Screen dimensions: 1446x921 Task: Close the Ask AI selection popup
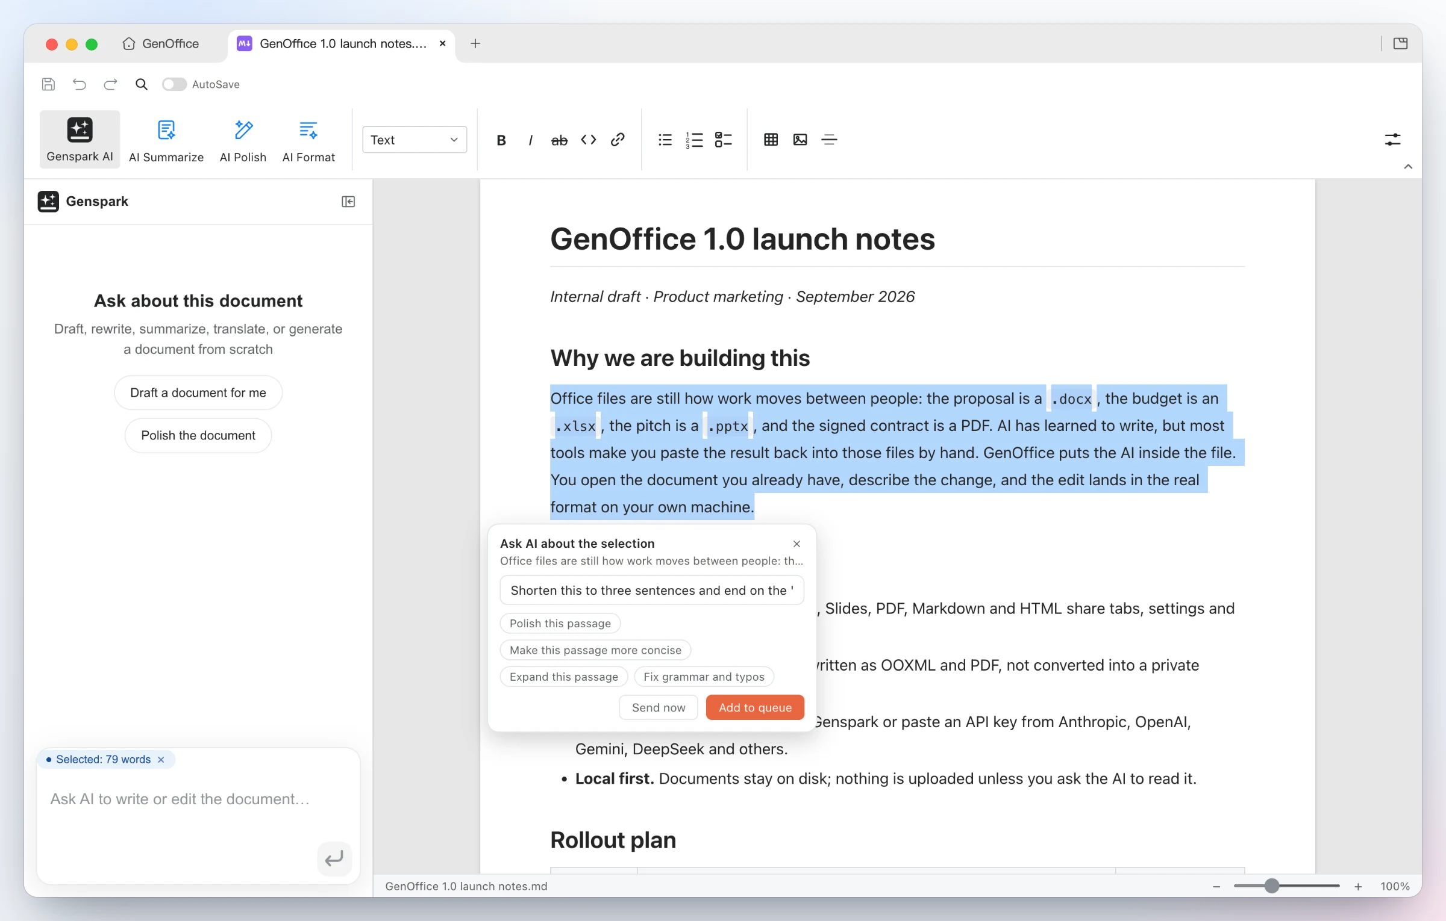[797, 544]
